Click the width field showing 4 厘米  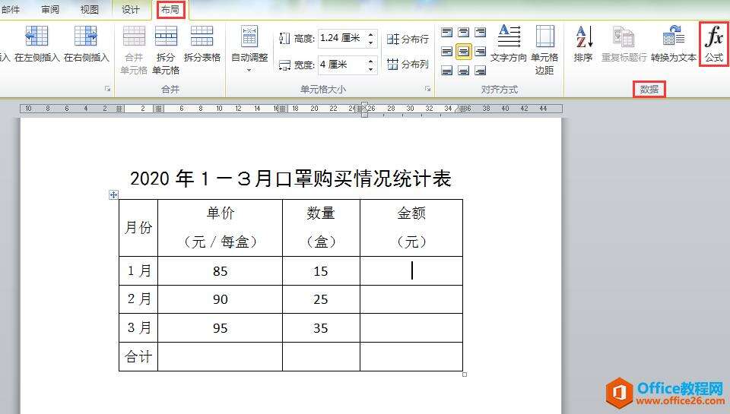coord(342,65)
